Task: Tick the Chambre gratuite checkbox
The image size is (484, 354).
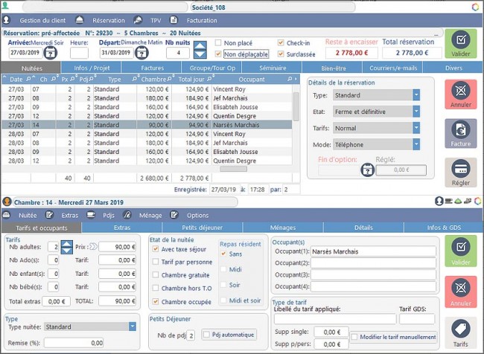Action: point(156,274)
